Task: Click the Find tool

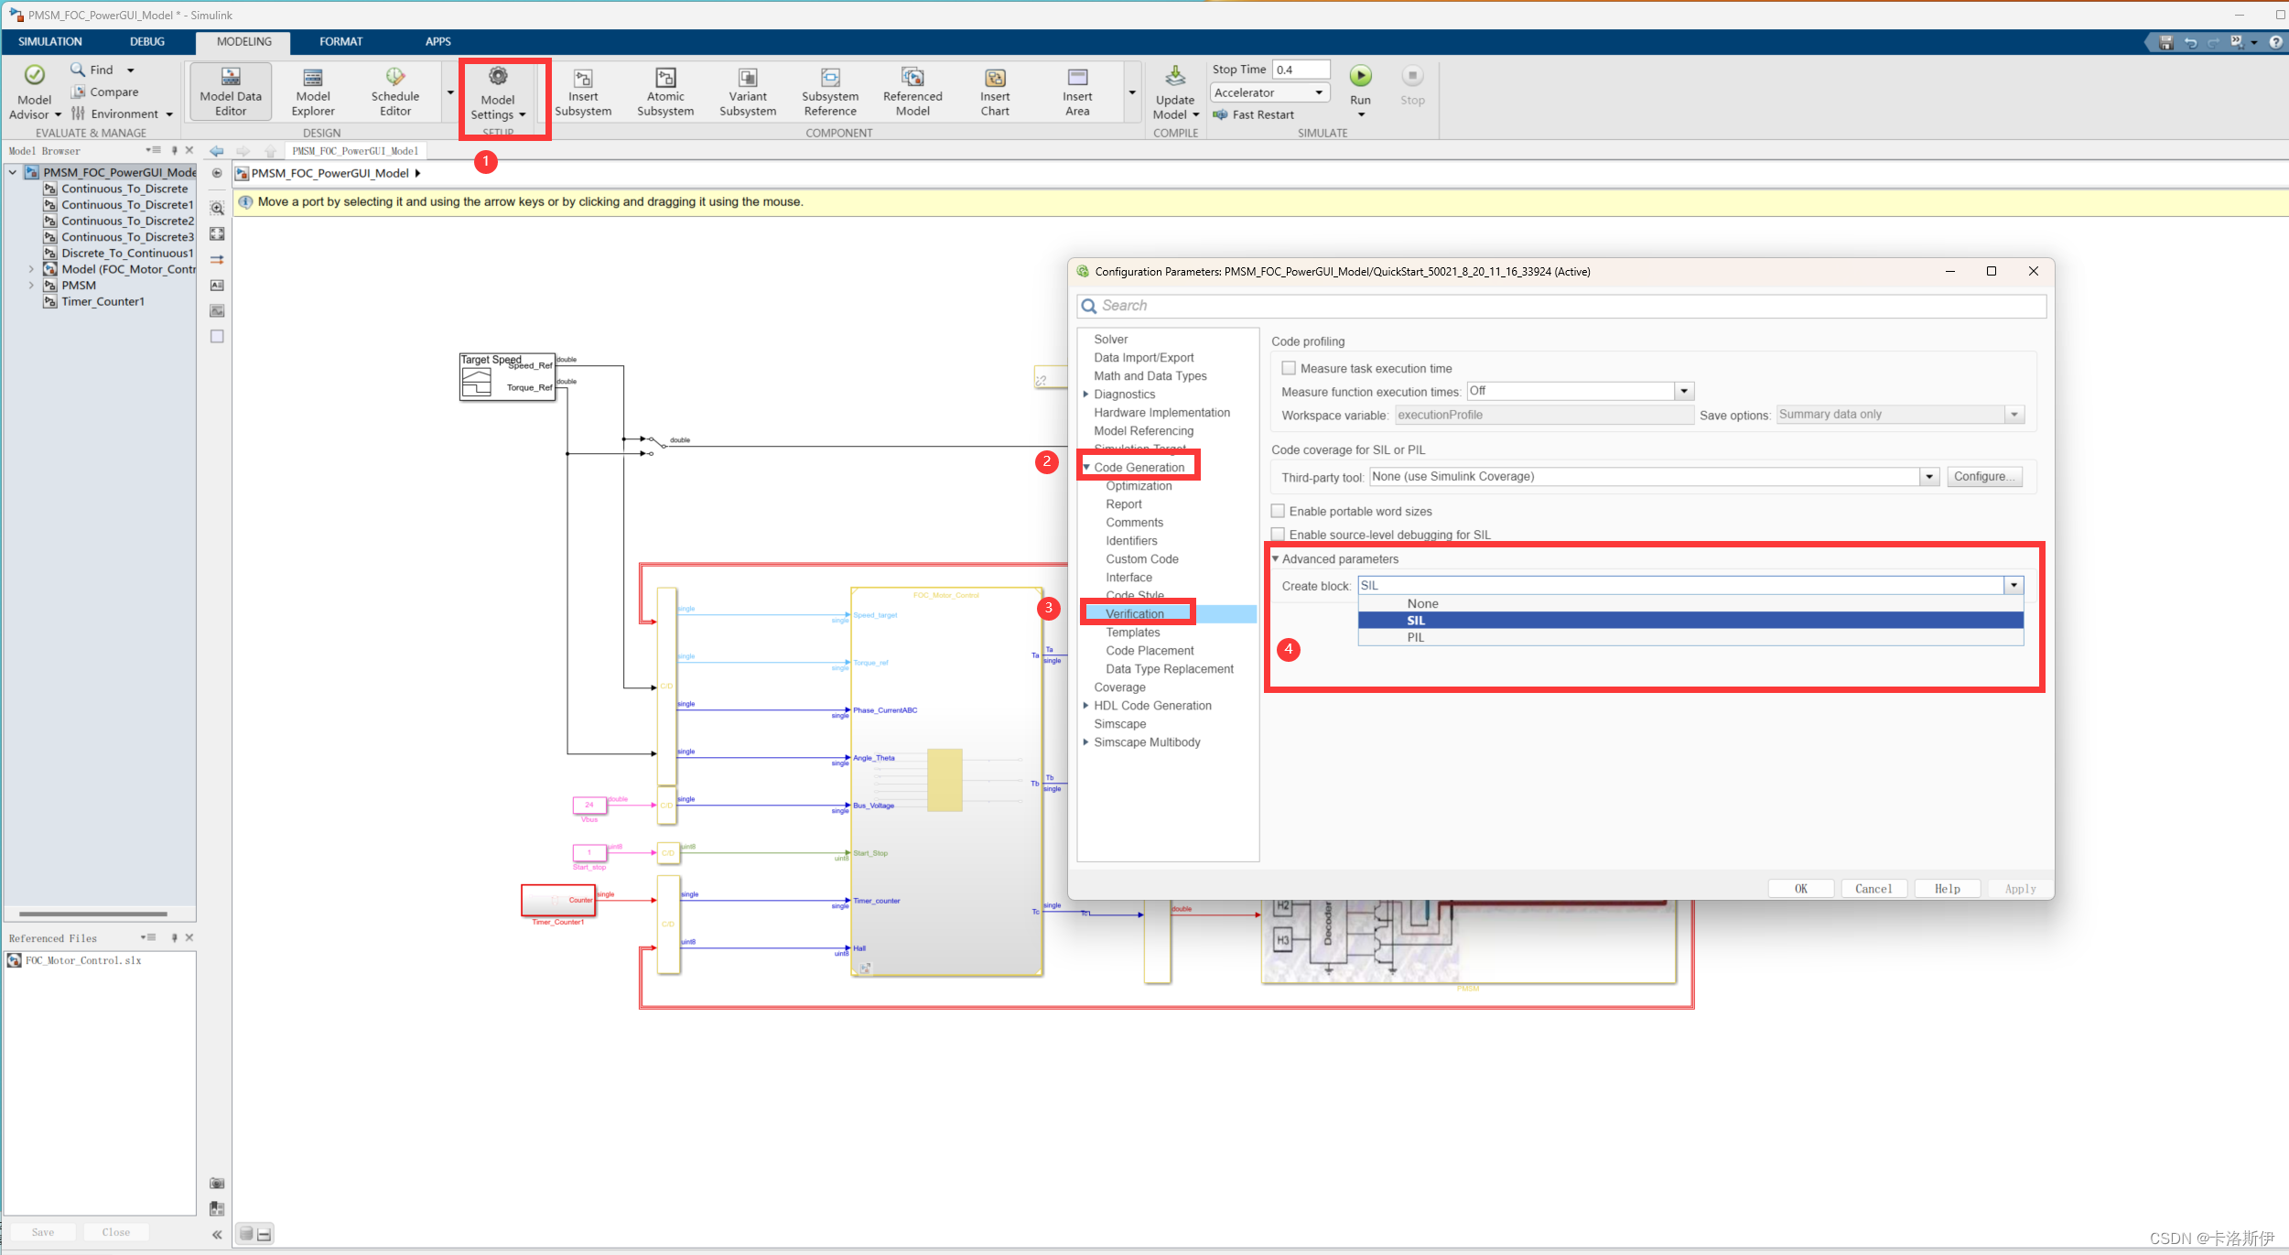Action: pos(92,70)
